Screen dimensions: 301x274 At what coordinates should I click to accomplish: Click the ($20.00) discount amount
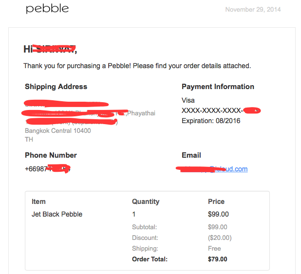pyautogui.click(x=220, y=238)
